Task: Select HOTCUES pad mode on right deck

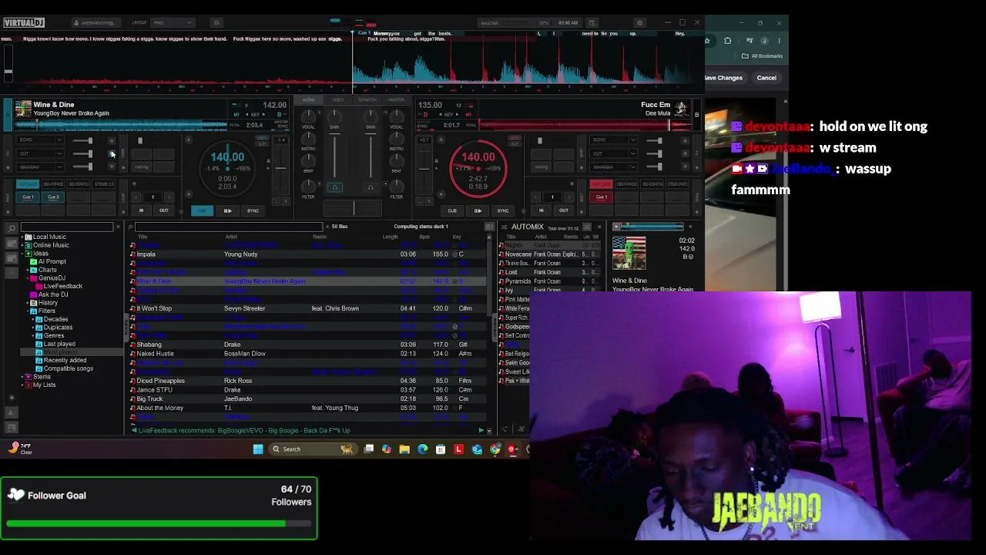Action: click(601, 184)
